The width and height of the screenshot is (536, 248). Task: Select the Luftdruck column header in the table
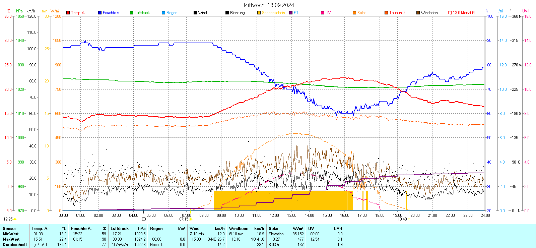click(x=120, y=229)
